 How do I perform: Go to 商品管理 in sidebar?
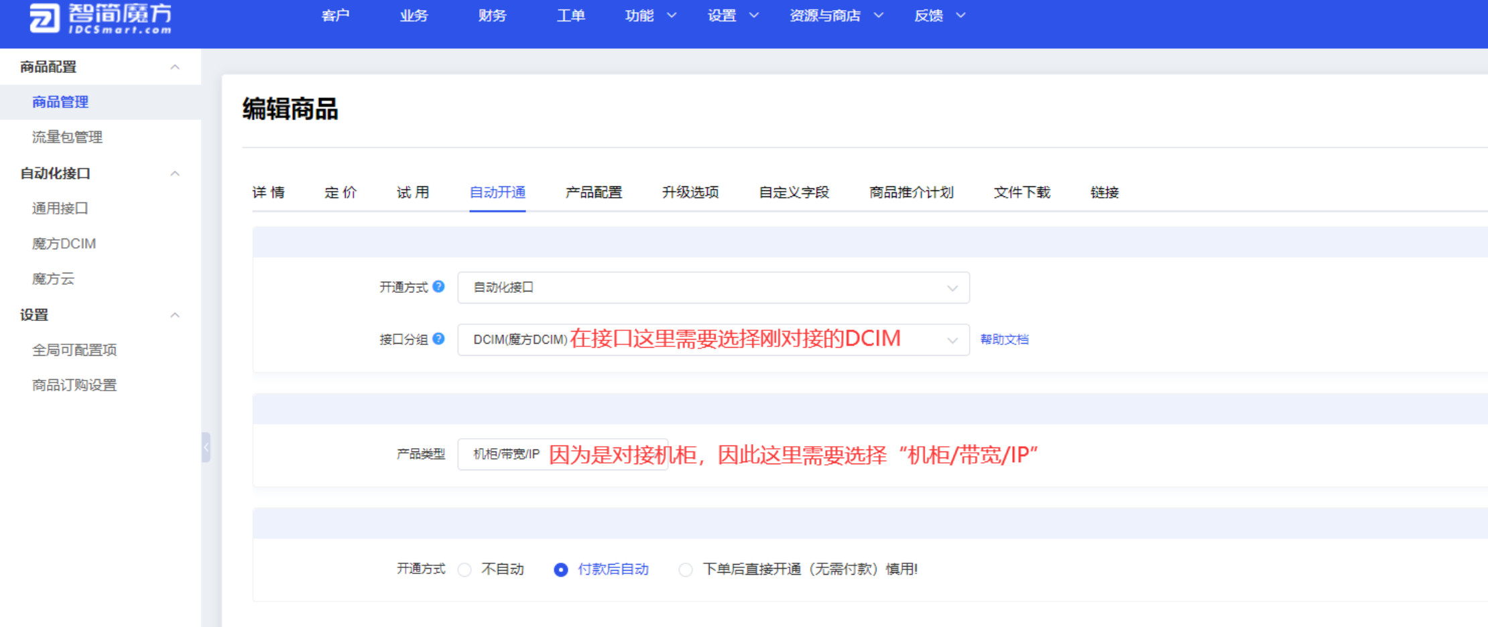[x=101, y=102]
